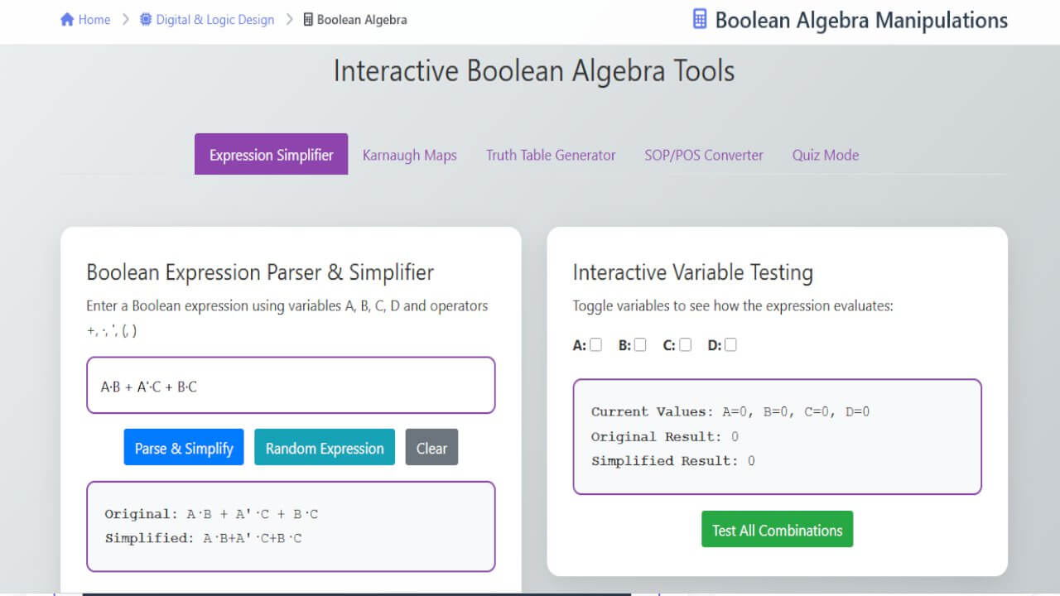The height and width of the screenshot is (596, 1060).
Task: Toggle variable D checkbox
Action: (730, 345)
